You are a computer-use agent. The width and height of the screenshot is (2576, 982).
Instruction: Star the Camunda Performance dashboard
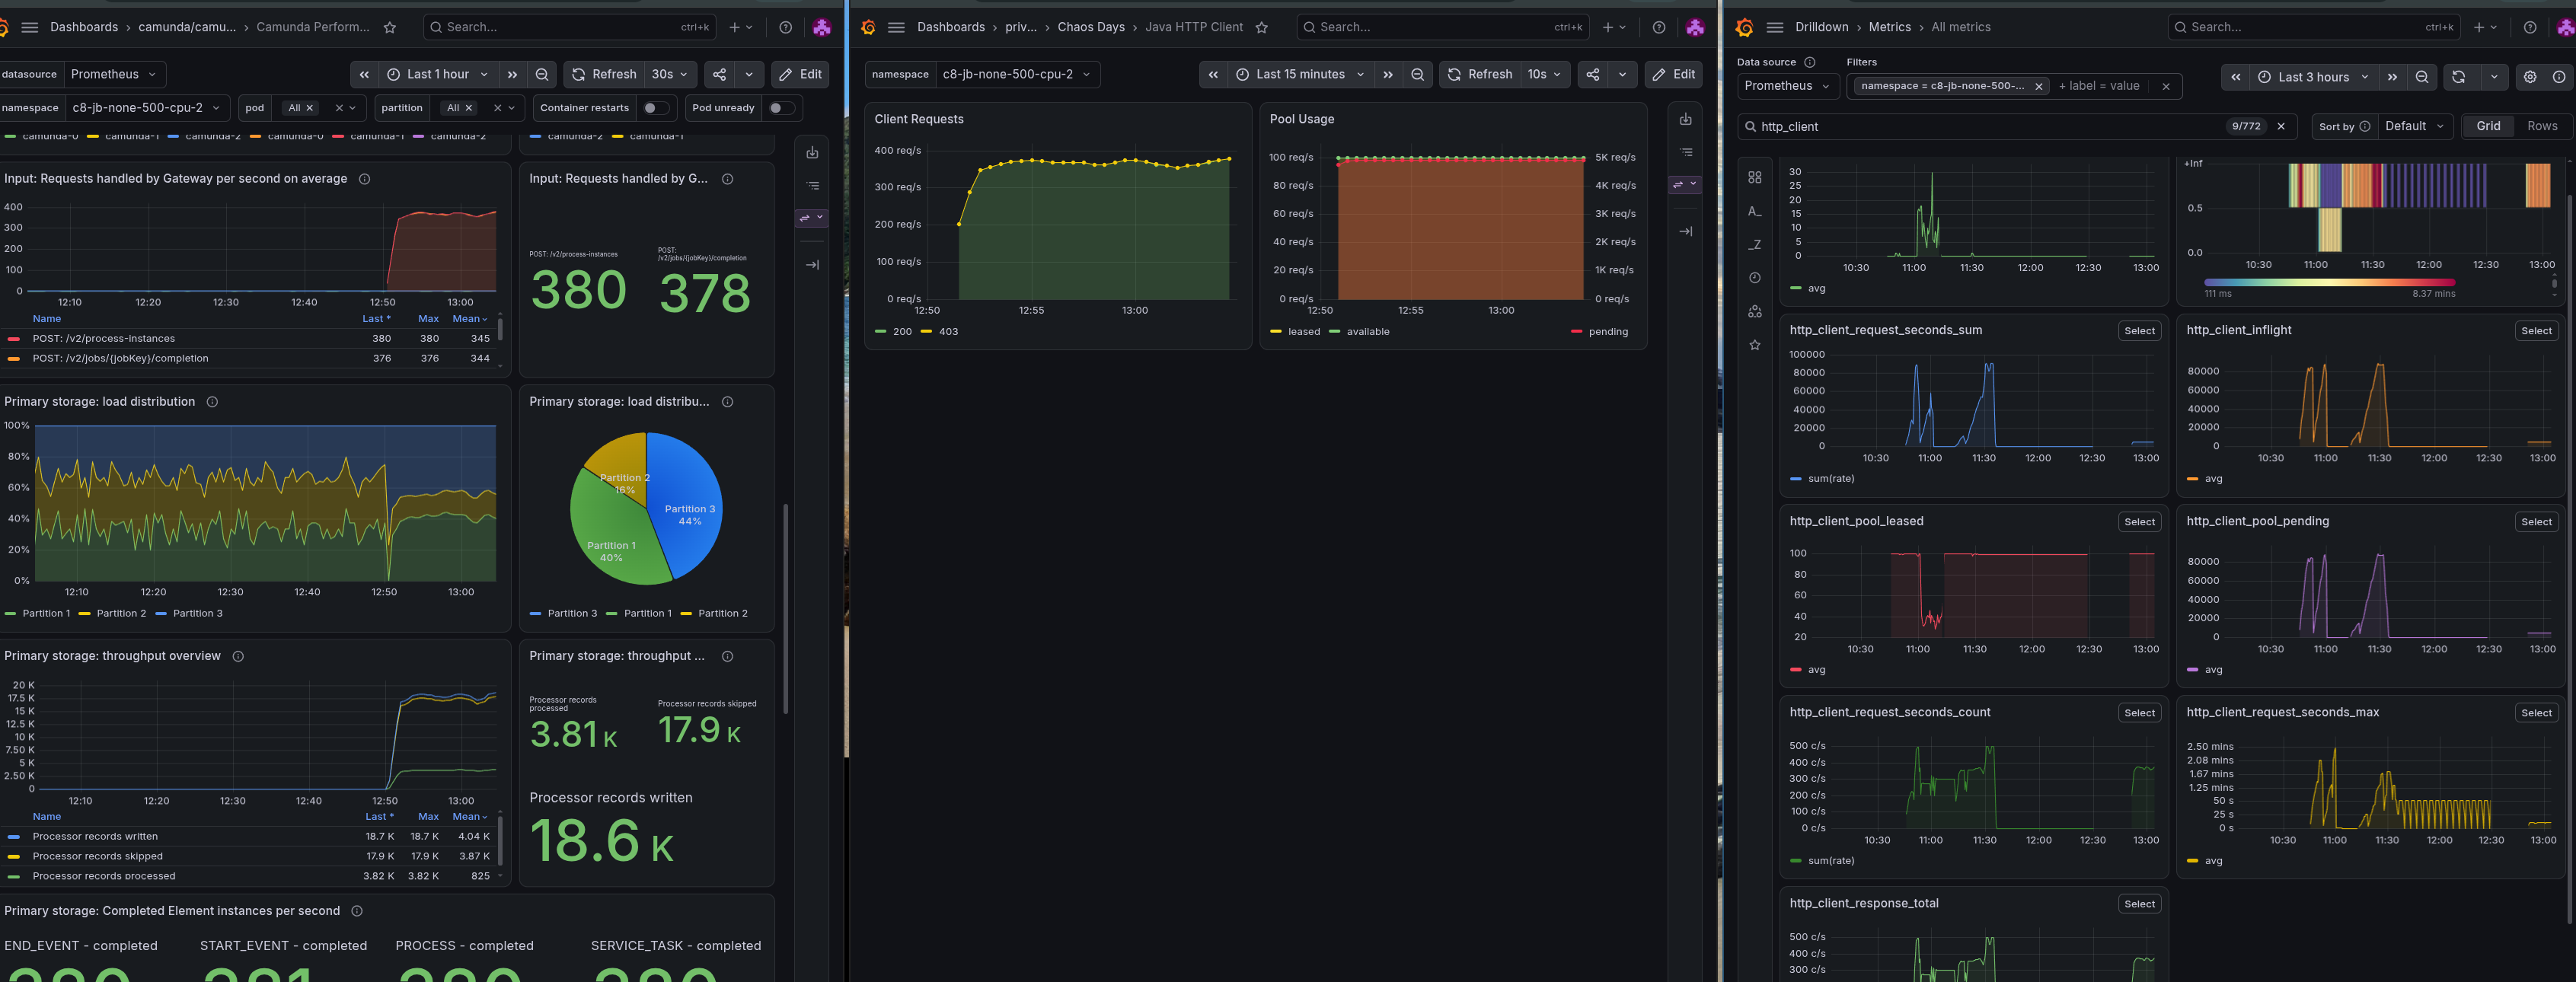pos(390,27)
